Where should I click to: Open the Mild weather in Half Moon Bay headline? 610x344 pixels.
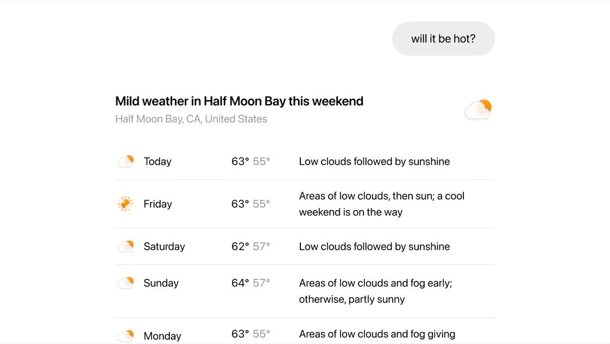click(239, 101)
